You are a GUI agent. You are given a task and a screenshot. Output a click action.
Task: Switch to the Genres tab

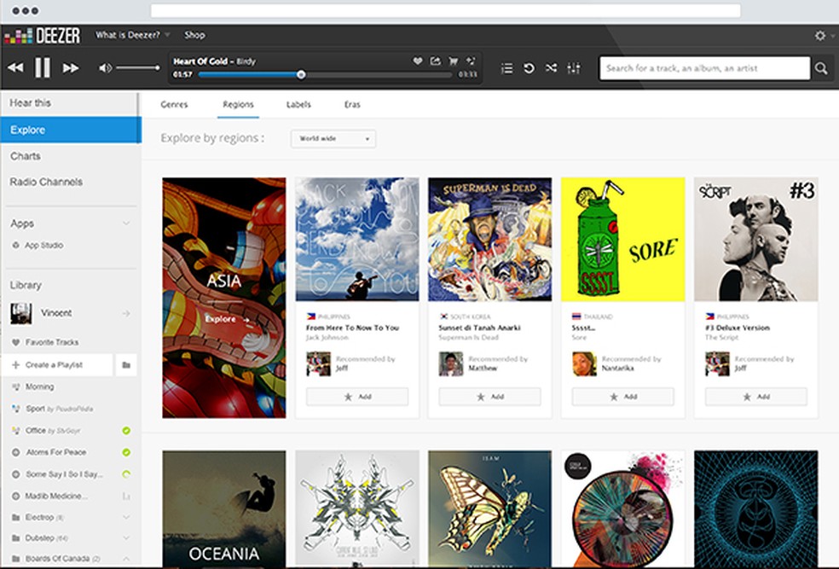[x=175, y=104]
